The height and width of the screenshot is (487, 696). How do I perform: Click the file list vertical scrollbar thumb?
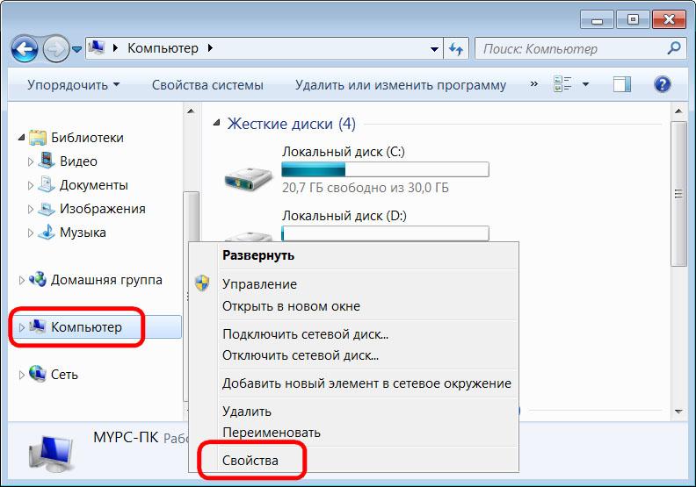[x=678, y=194]
